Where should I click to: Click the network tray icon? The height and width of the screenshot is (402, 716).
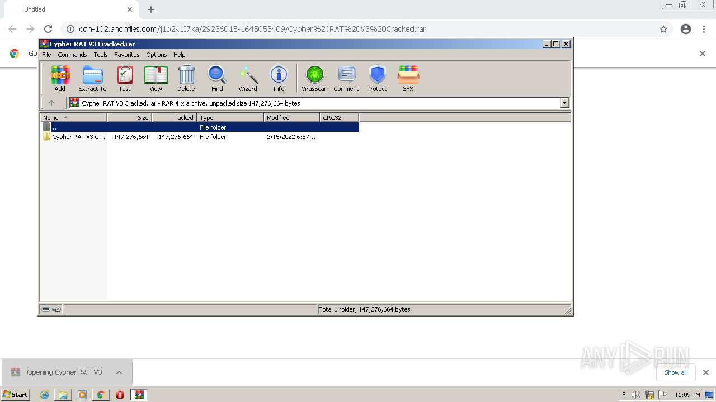pos(649,395)
